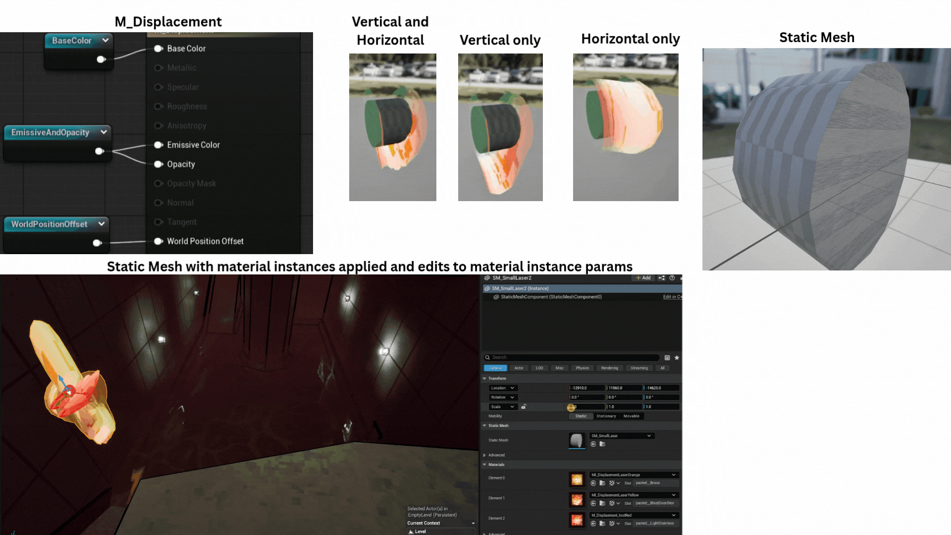Collapse the Transform section
951x535 pixels.
click(484, 378)
